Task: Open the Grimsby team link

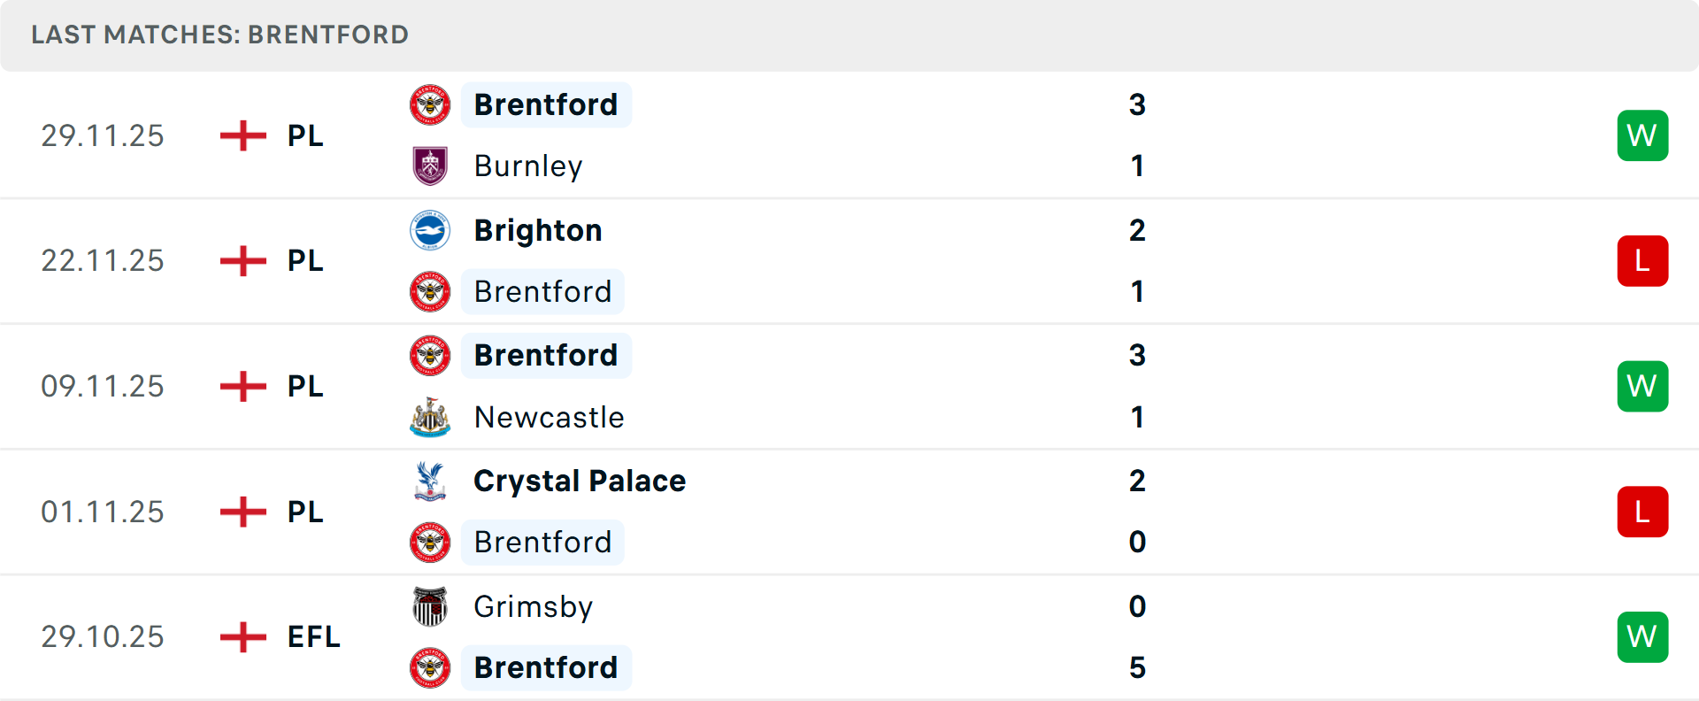Action: coord(533,606)
